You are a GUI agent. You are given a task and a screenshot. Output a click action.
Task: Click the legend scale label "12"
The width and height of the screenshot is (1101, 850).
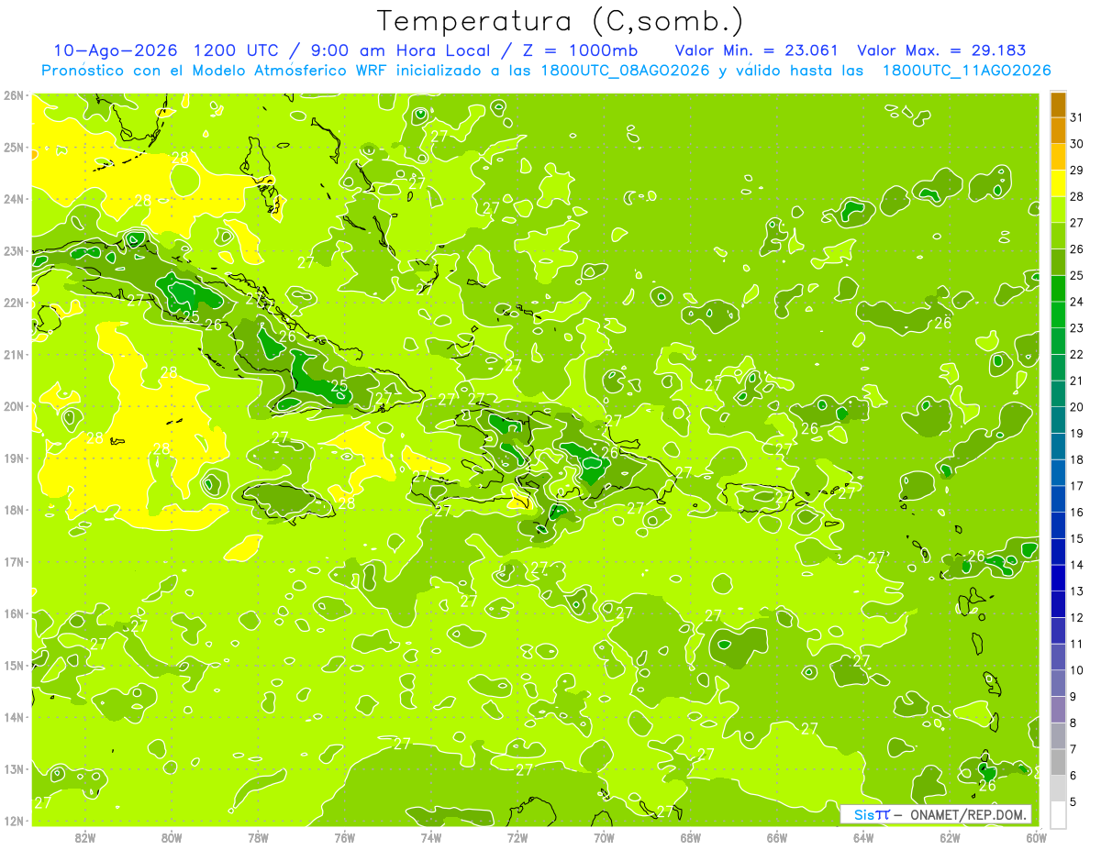coord(1077,617)
